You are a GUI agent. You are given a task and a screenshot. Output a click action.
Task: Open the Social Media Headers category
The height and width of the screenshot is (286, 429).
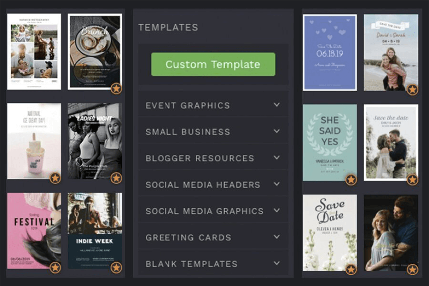pyautogui.click(x=202, y=185)
